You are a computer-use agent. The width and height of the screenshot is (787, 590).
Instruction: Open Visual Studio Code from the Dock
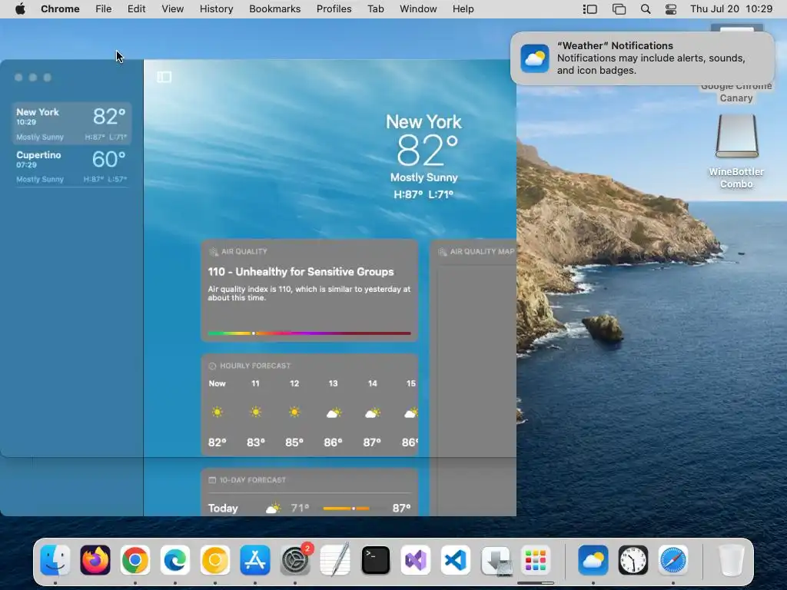[x=455, y=560]
